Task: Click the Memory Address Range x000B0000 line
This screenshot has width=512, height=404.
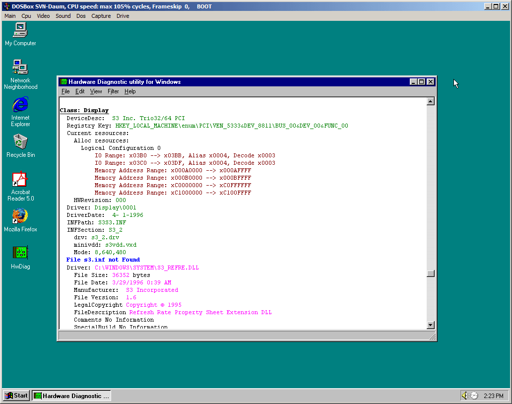Action: (x=173, y=178)
